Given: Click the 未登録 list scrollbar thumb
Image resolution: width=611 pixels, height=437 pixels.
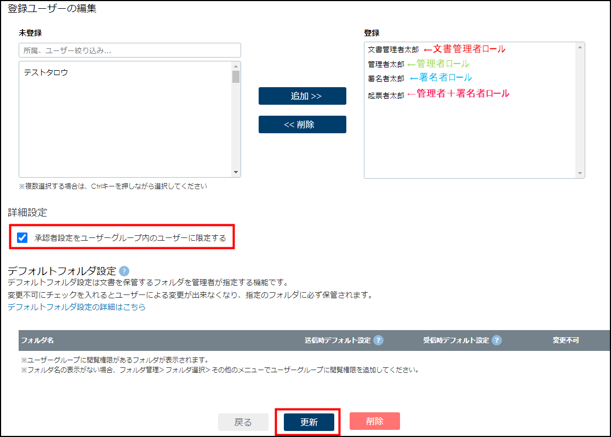Looking at the screenshot, I should point(236,77).
